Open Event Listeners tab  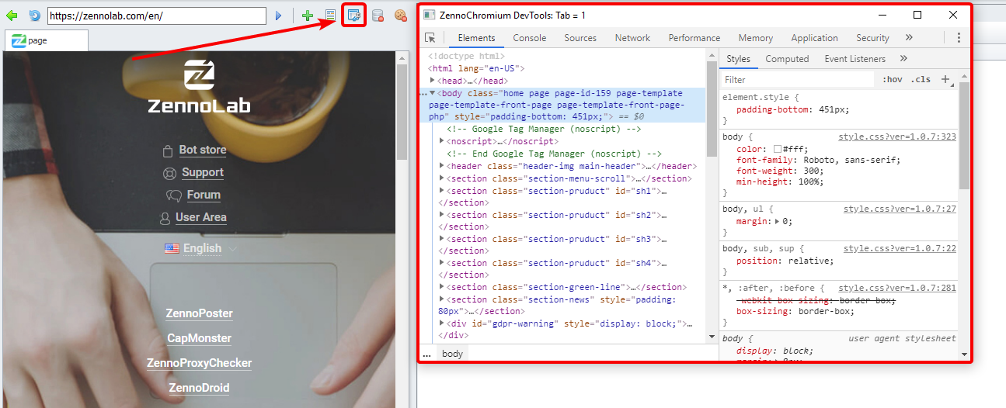(x=855, y=59)
